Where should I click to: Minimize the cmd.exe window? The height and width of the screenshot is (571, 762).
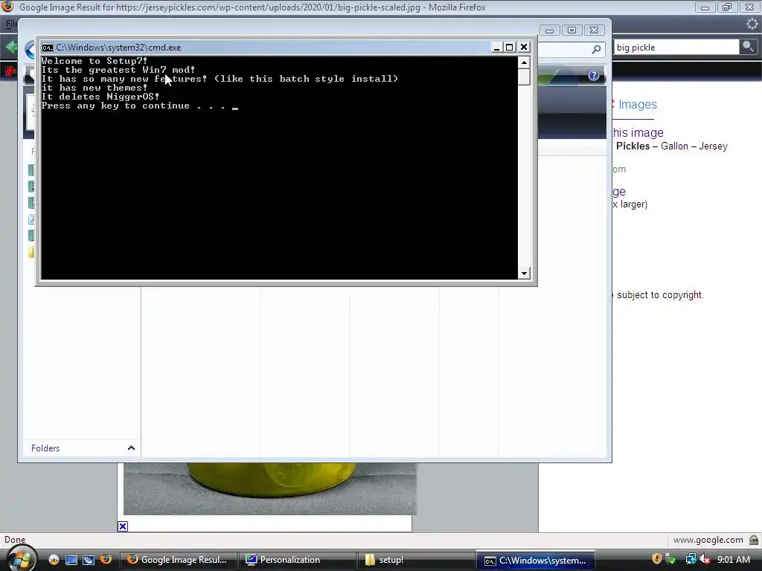[496, 47]
